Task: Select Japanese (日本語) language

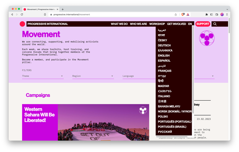Action: click(x=162, y=101)
